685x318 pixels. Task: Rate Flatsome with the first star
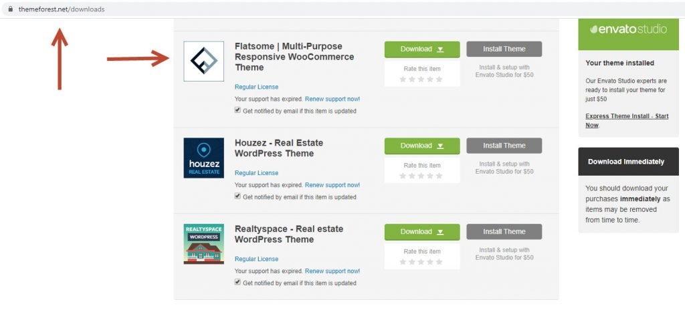(x=403, y=79)
